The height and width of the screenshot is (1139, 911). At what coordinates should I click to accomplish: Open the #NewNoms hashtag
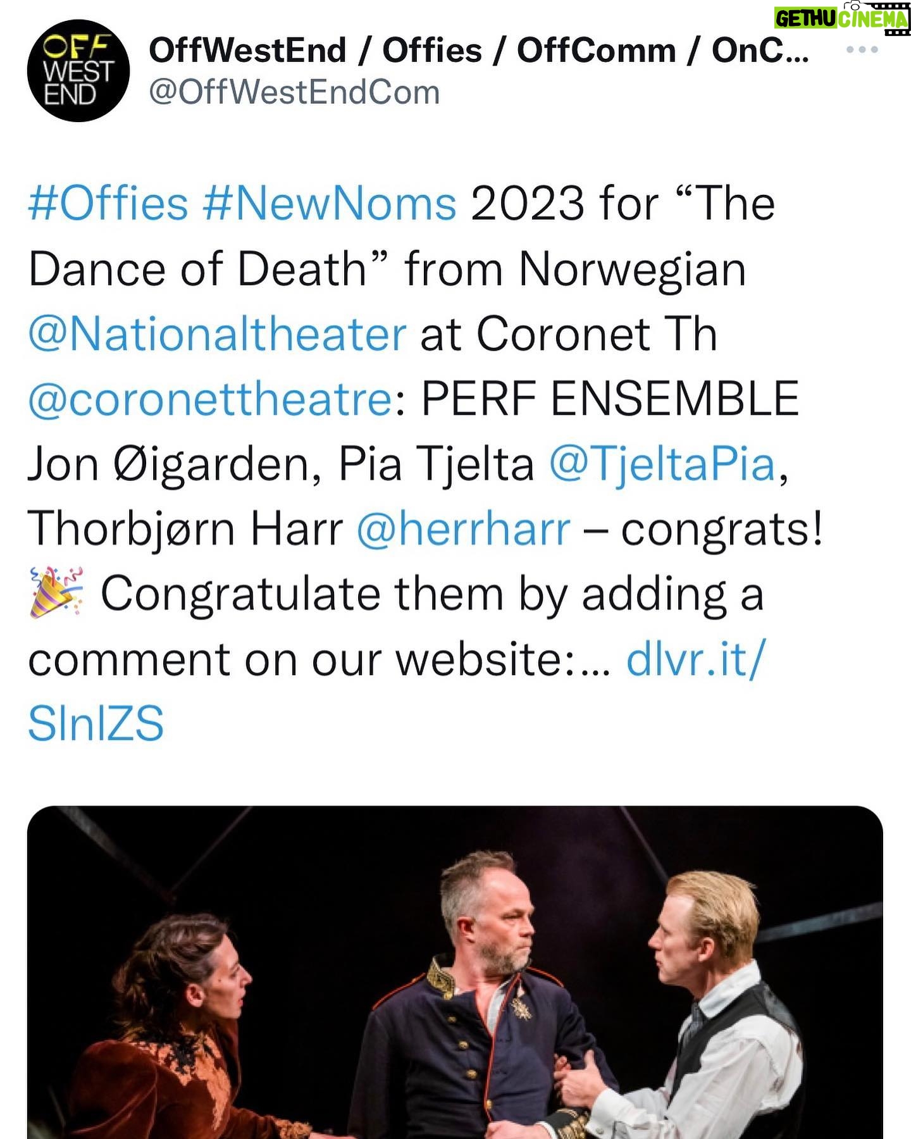coord(329,204)
